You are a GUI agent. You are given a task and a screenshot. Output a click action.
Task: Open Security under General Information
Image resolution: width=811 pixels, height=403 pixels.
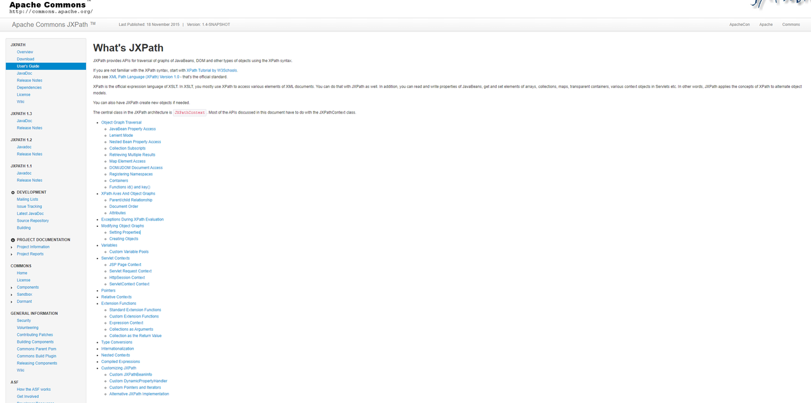tap(23, 321)
